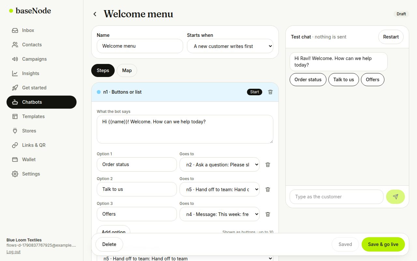Click the Settings gear icon
Screen dimensions: 417x261
(x=15, y=174)
